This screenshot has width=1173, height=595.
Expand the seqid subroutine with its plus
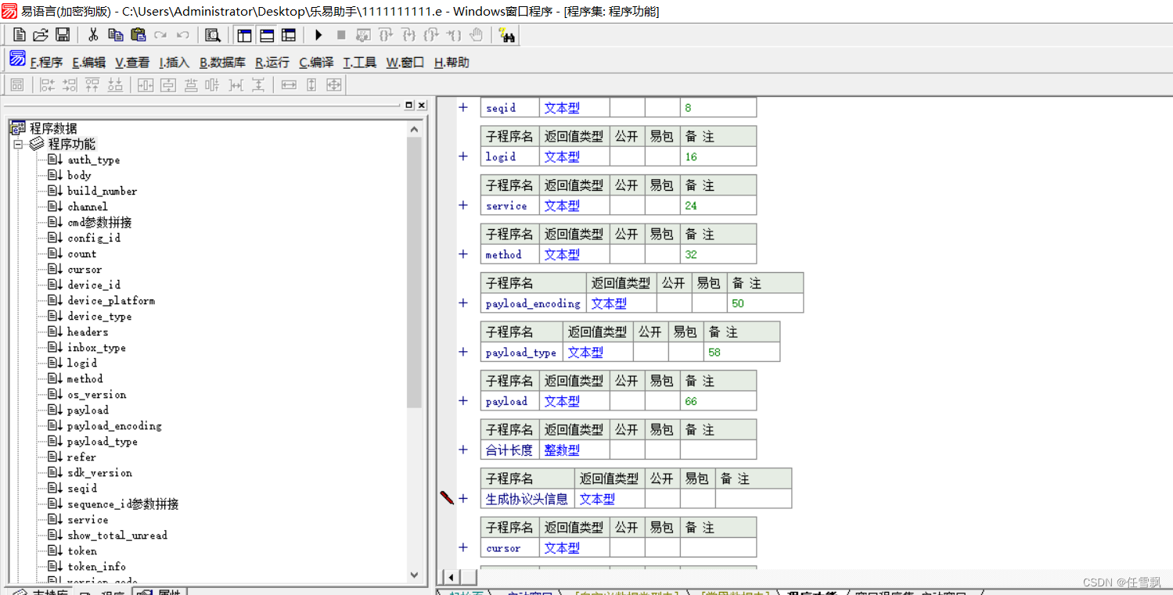(463, 108)
